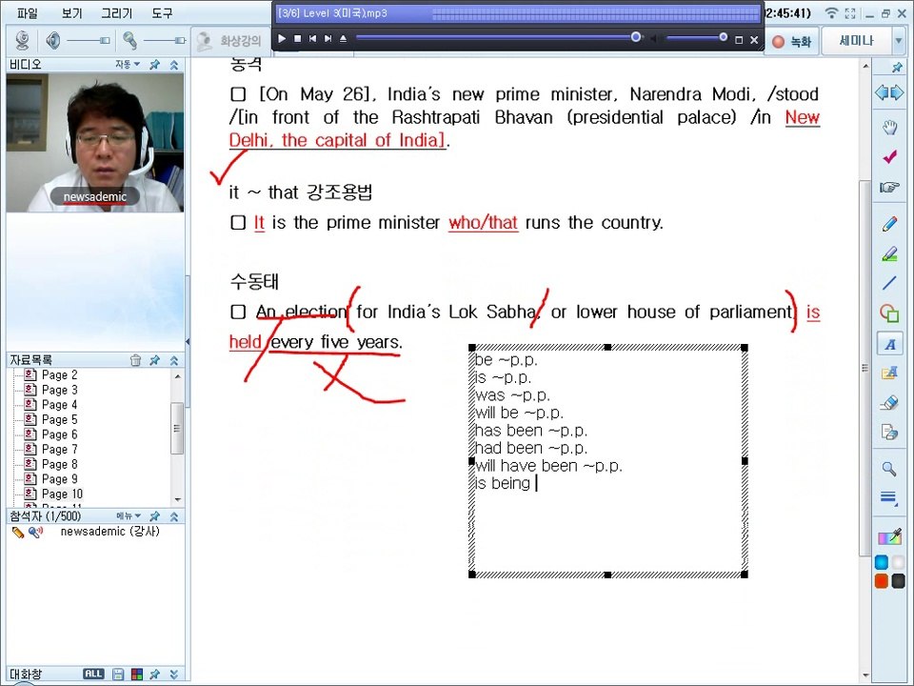Click the 화상강의 button
914x686 pixels.
(x=229, y=40)
